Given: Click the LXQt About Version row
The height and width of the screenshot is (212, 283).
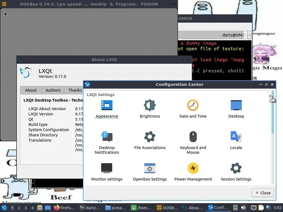Looking at the screenshot, I should pyautogui.click(x=56, y=109).
